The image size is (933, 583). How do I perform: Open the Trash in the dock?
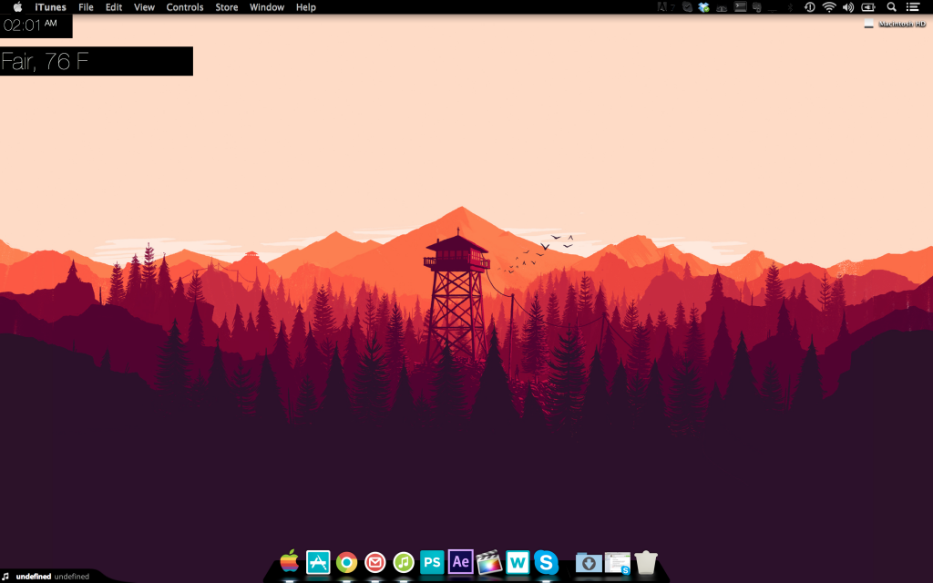(x=646, y=562)
